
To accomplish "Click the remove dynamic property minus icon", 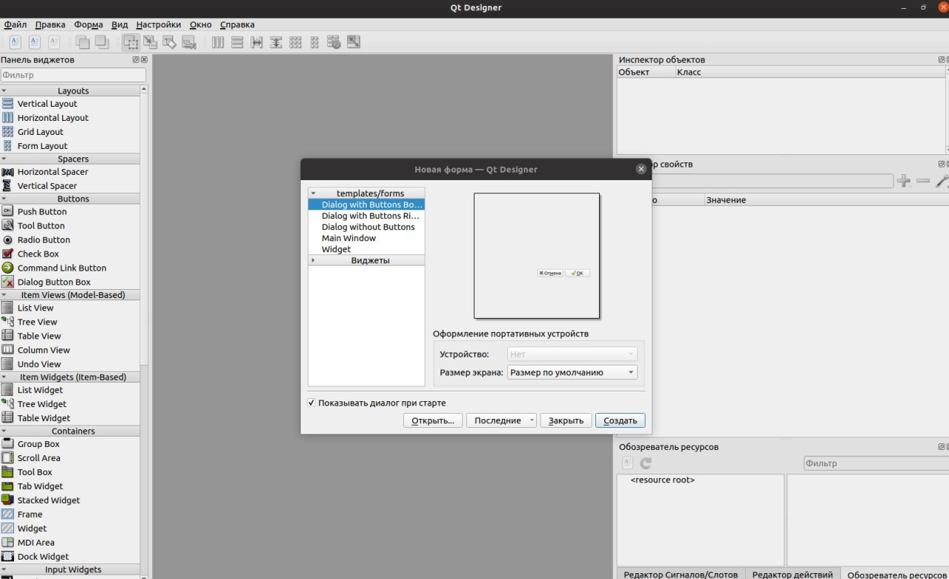I will coord(923,180).
